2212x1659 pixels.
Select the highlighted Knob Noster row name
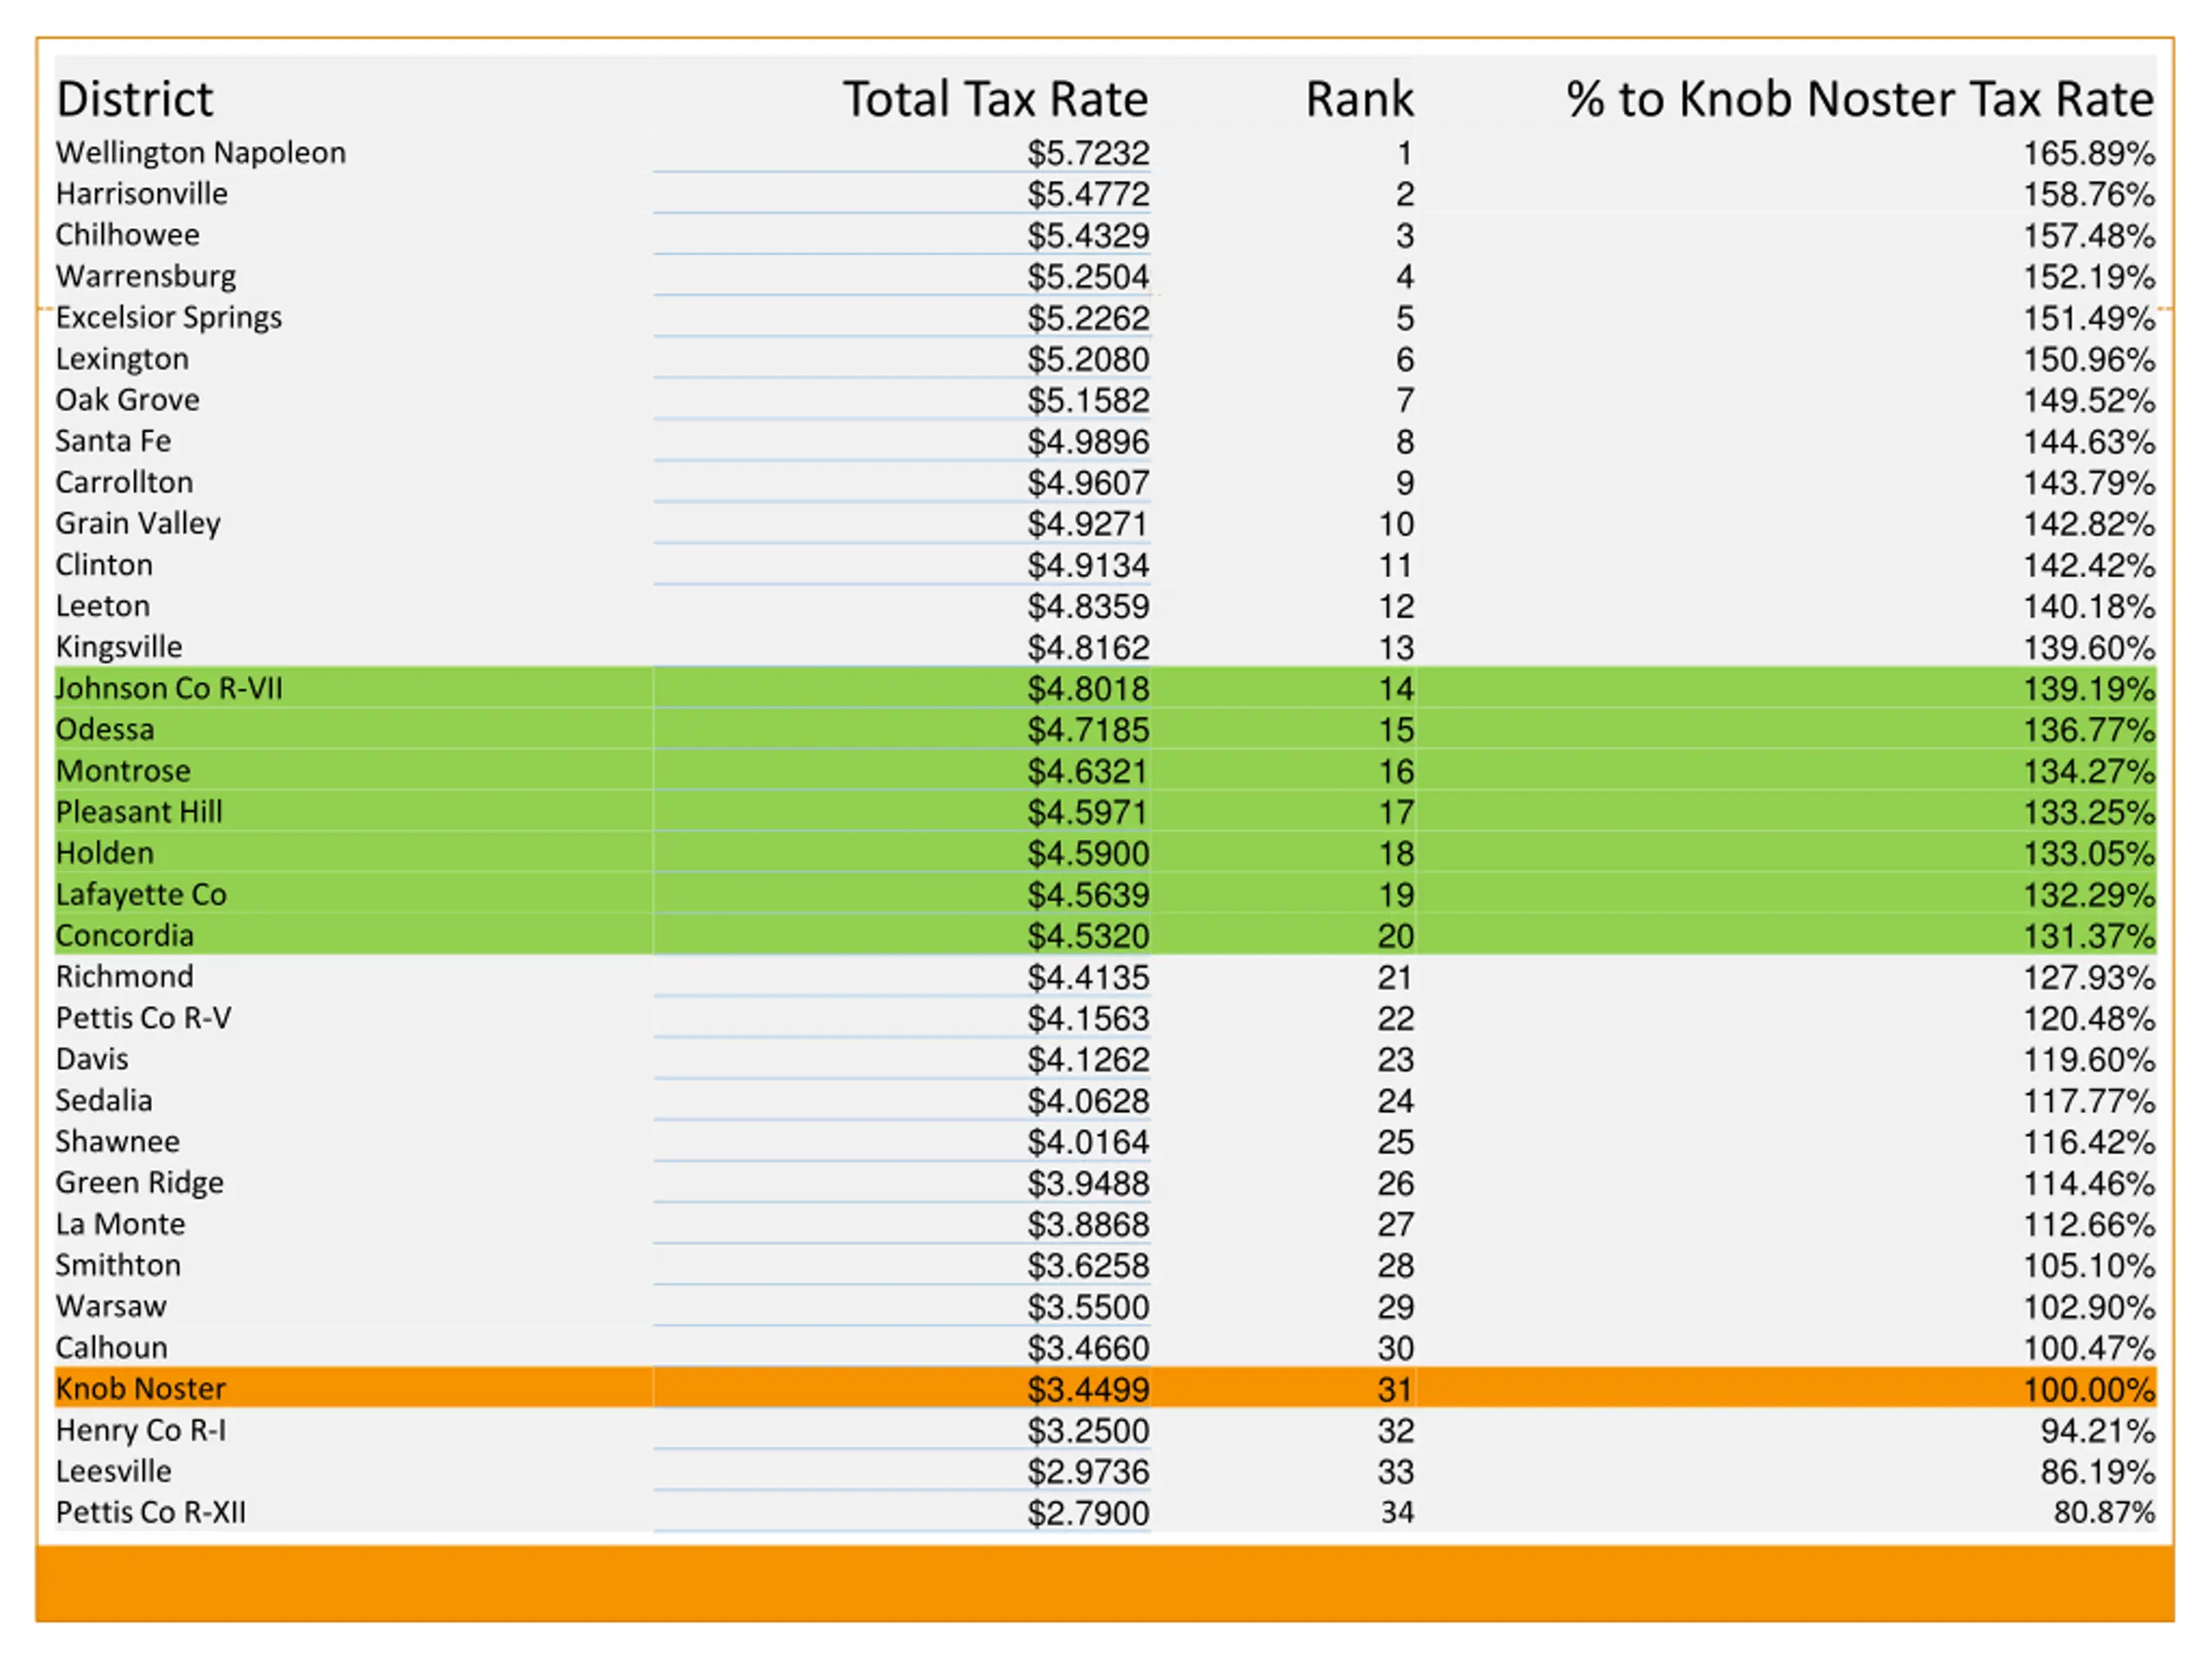[140, 1389]
